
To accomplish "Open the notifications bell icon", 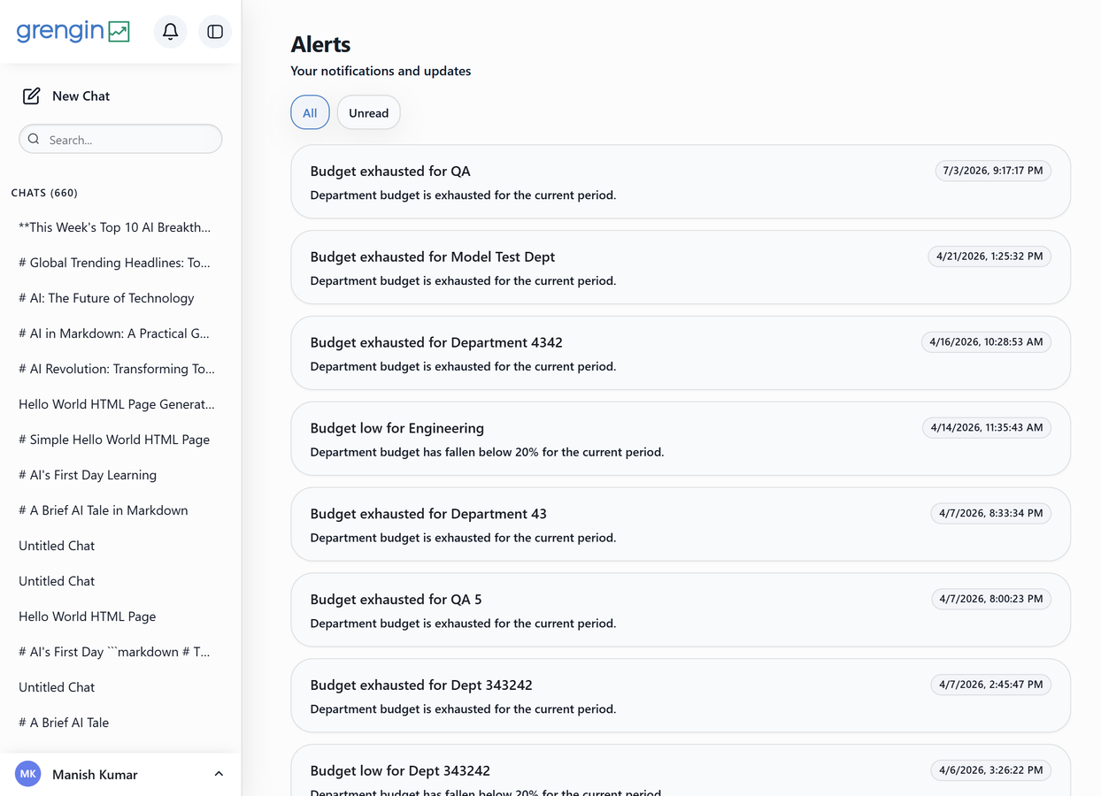I will [x=170, y=32].
